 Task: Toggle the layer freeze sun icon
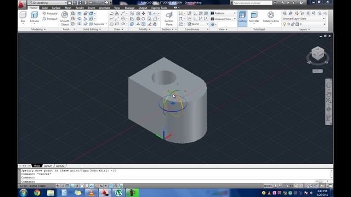pos(289,24)
